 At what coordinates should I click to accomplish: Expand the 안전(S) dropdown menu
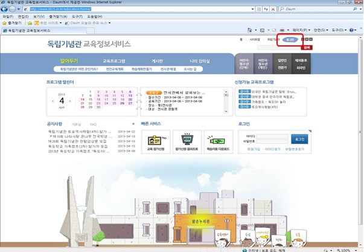pyautogui.click(x=321, y=30)
